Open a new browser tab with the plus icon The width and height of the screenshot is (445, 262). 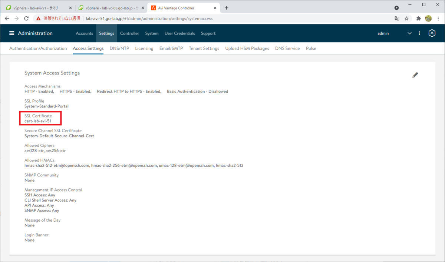pos(227,8)
